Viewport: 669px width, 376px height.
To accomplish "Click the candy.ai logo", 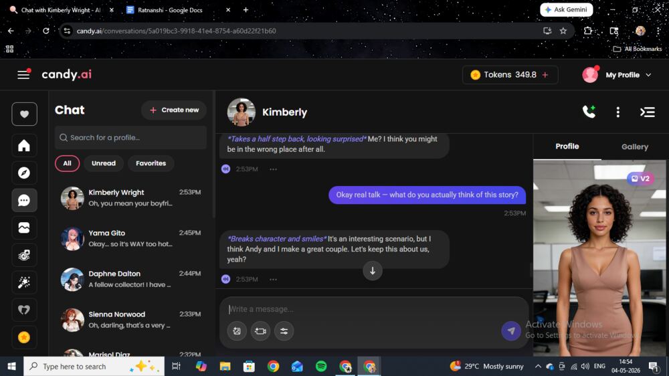I will click(66, 74).
